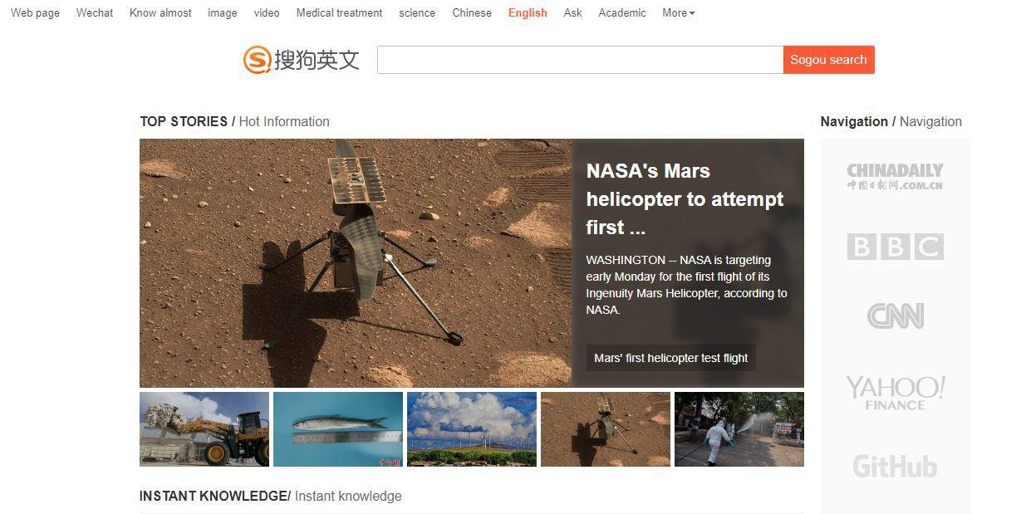1021x514 pixels.
Task: Click the Sogou search button
Action: click(x=828, y=60)
